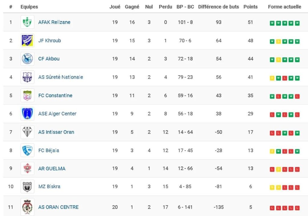Click the ASE Alger Center blue badge
This screenshot has height=216, width=308.
pyautogui.click(x=27, y=114)
